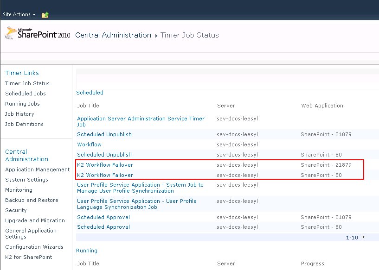Open the Manage User Profile Synchronization job
Screen dimensions: 379x270
pyautogui.click(x=140, y=188)
